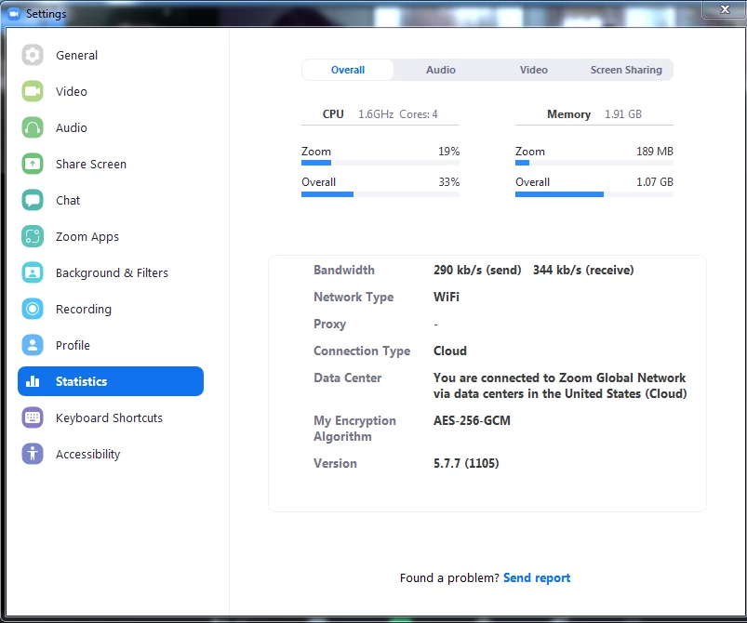The height and width of the screenshot is (623, 747).
Task: Select Statistics section label
Action: (x=82, y=381)
